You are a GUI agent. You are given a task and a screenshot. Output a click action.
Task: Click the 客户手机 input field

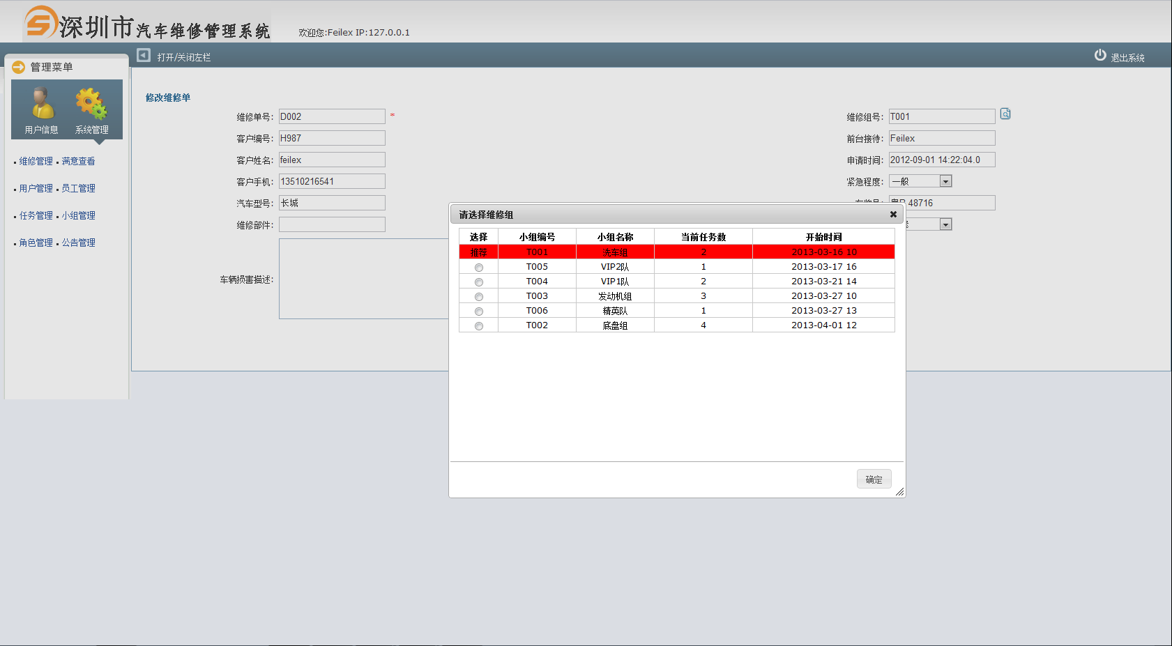click(x=332, y=181)
